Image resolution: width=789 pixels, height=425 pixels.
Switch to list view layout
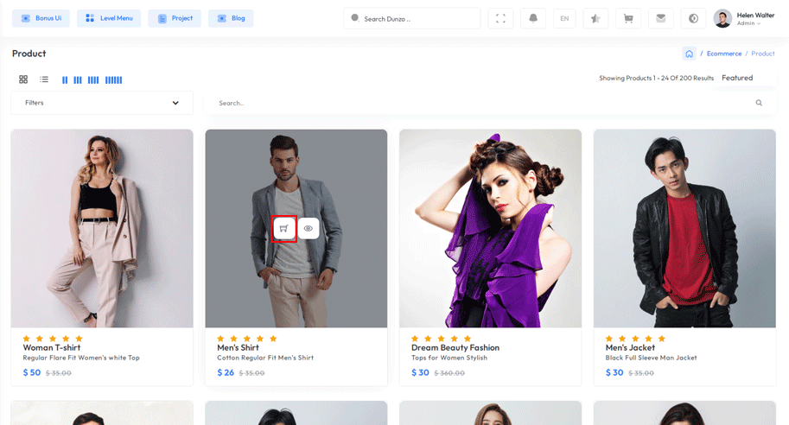click(x=44, y=79)
